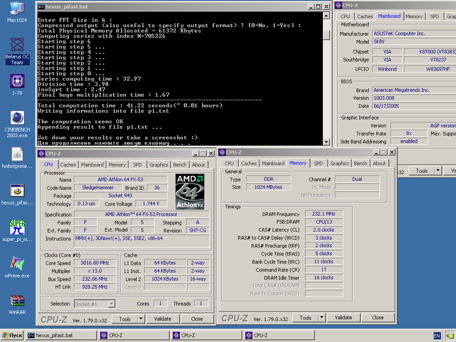Click the BIOS Date 06/17/2005 field
The image size is (456, 342).
[414, 106]
